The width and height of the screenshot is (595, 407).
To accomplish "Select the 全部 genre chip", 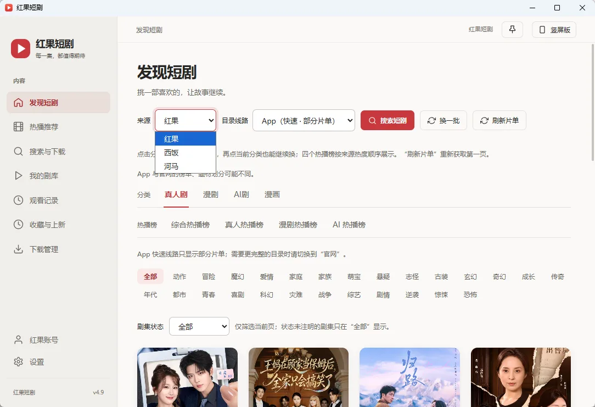I will pos(150,277).
